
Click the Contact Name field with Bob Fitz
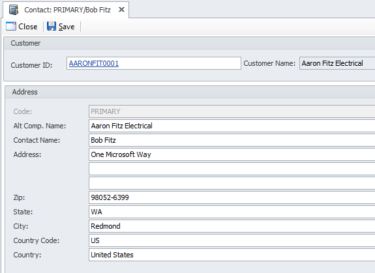(232, 140)
